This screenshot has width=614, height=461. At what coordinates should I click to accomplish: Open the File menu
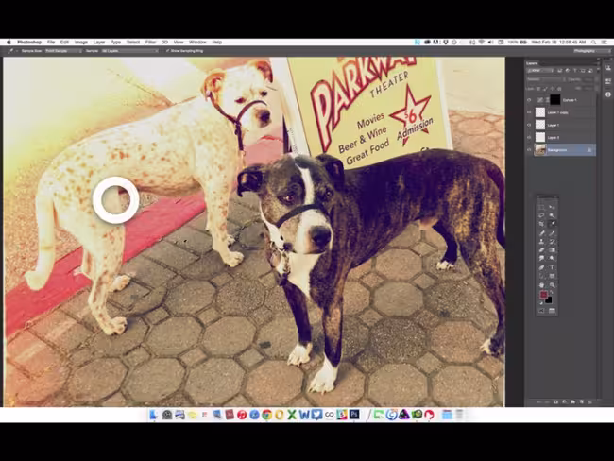[x=51, y=42]
